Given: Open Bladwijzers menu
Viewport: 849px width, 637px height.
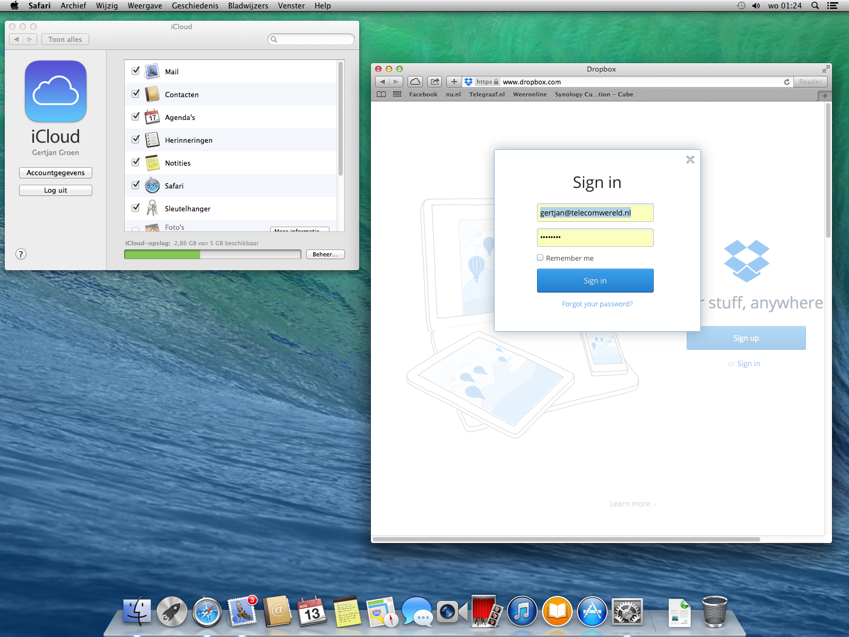Looking at the screenshot, I should (x=248, y=6).
